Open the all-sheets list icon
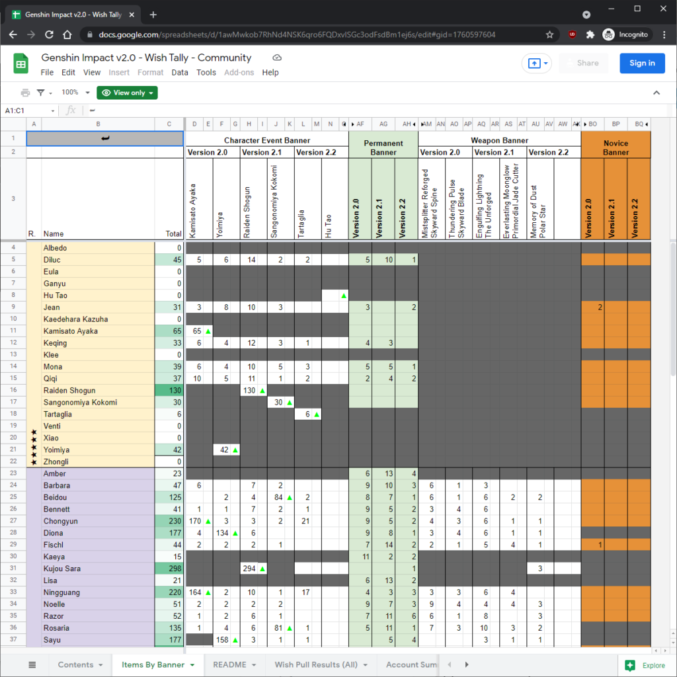677x677 pixels. coord(32,664)
